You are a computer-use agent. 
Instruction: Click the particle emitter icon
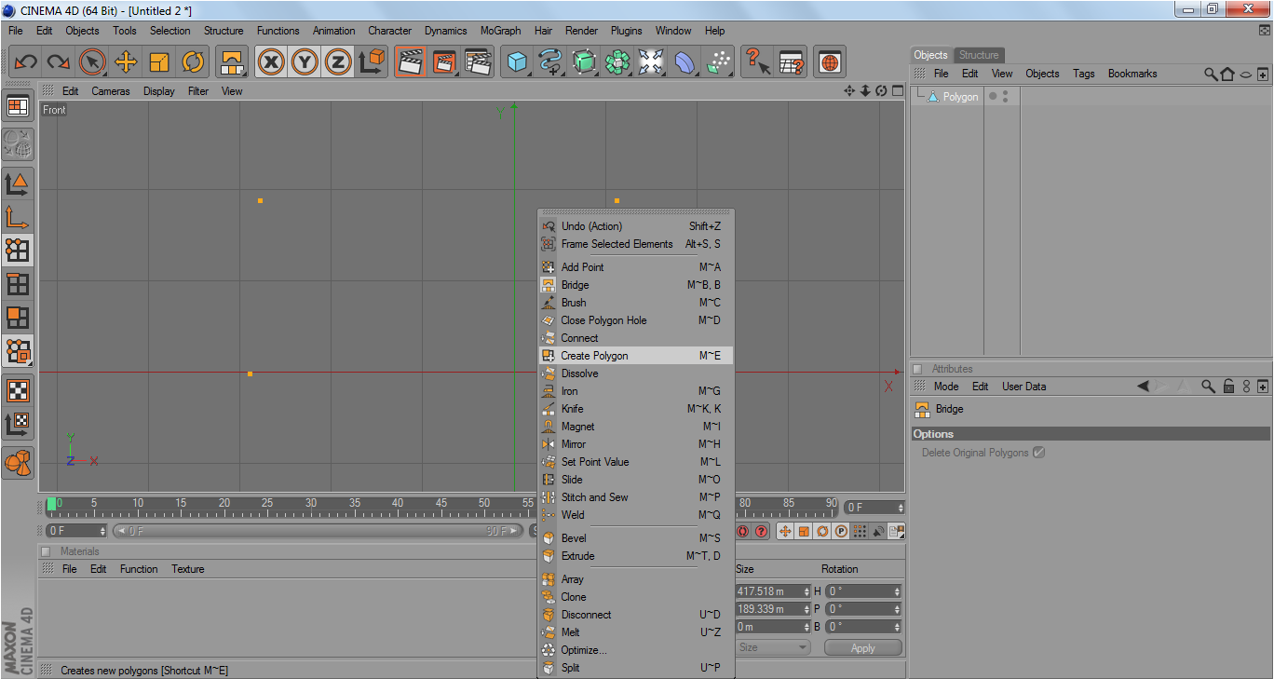pyautogui.click(x=718, y=62)
